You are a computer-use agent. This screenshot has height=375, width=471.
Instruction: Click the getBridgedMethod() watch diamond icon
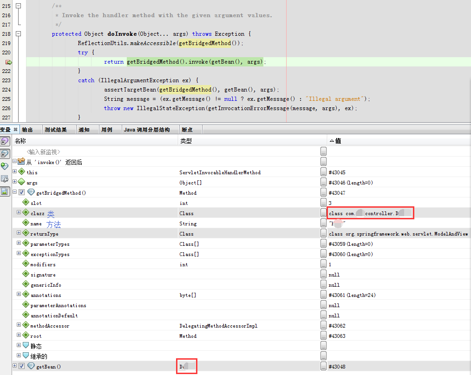(x=31, y=192)
